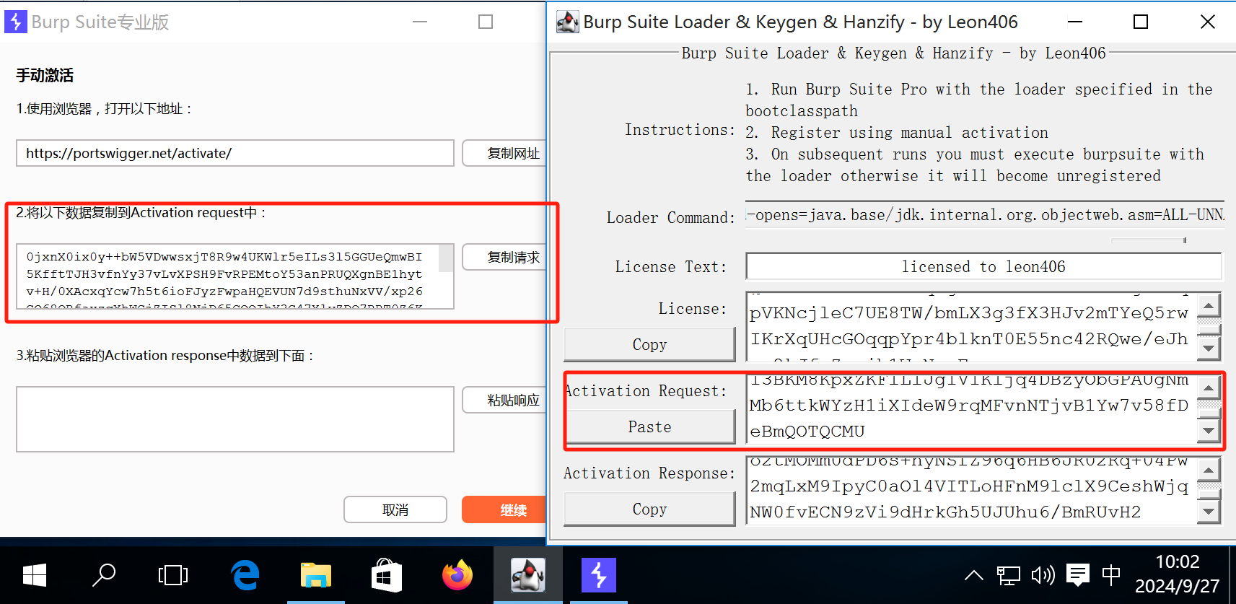
Task: Switch the Chinese input method indicator
Action: [1111, 575]
